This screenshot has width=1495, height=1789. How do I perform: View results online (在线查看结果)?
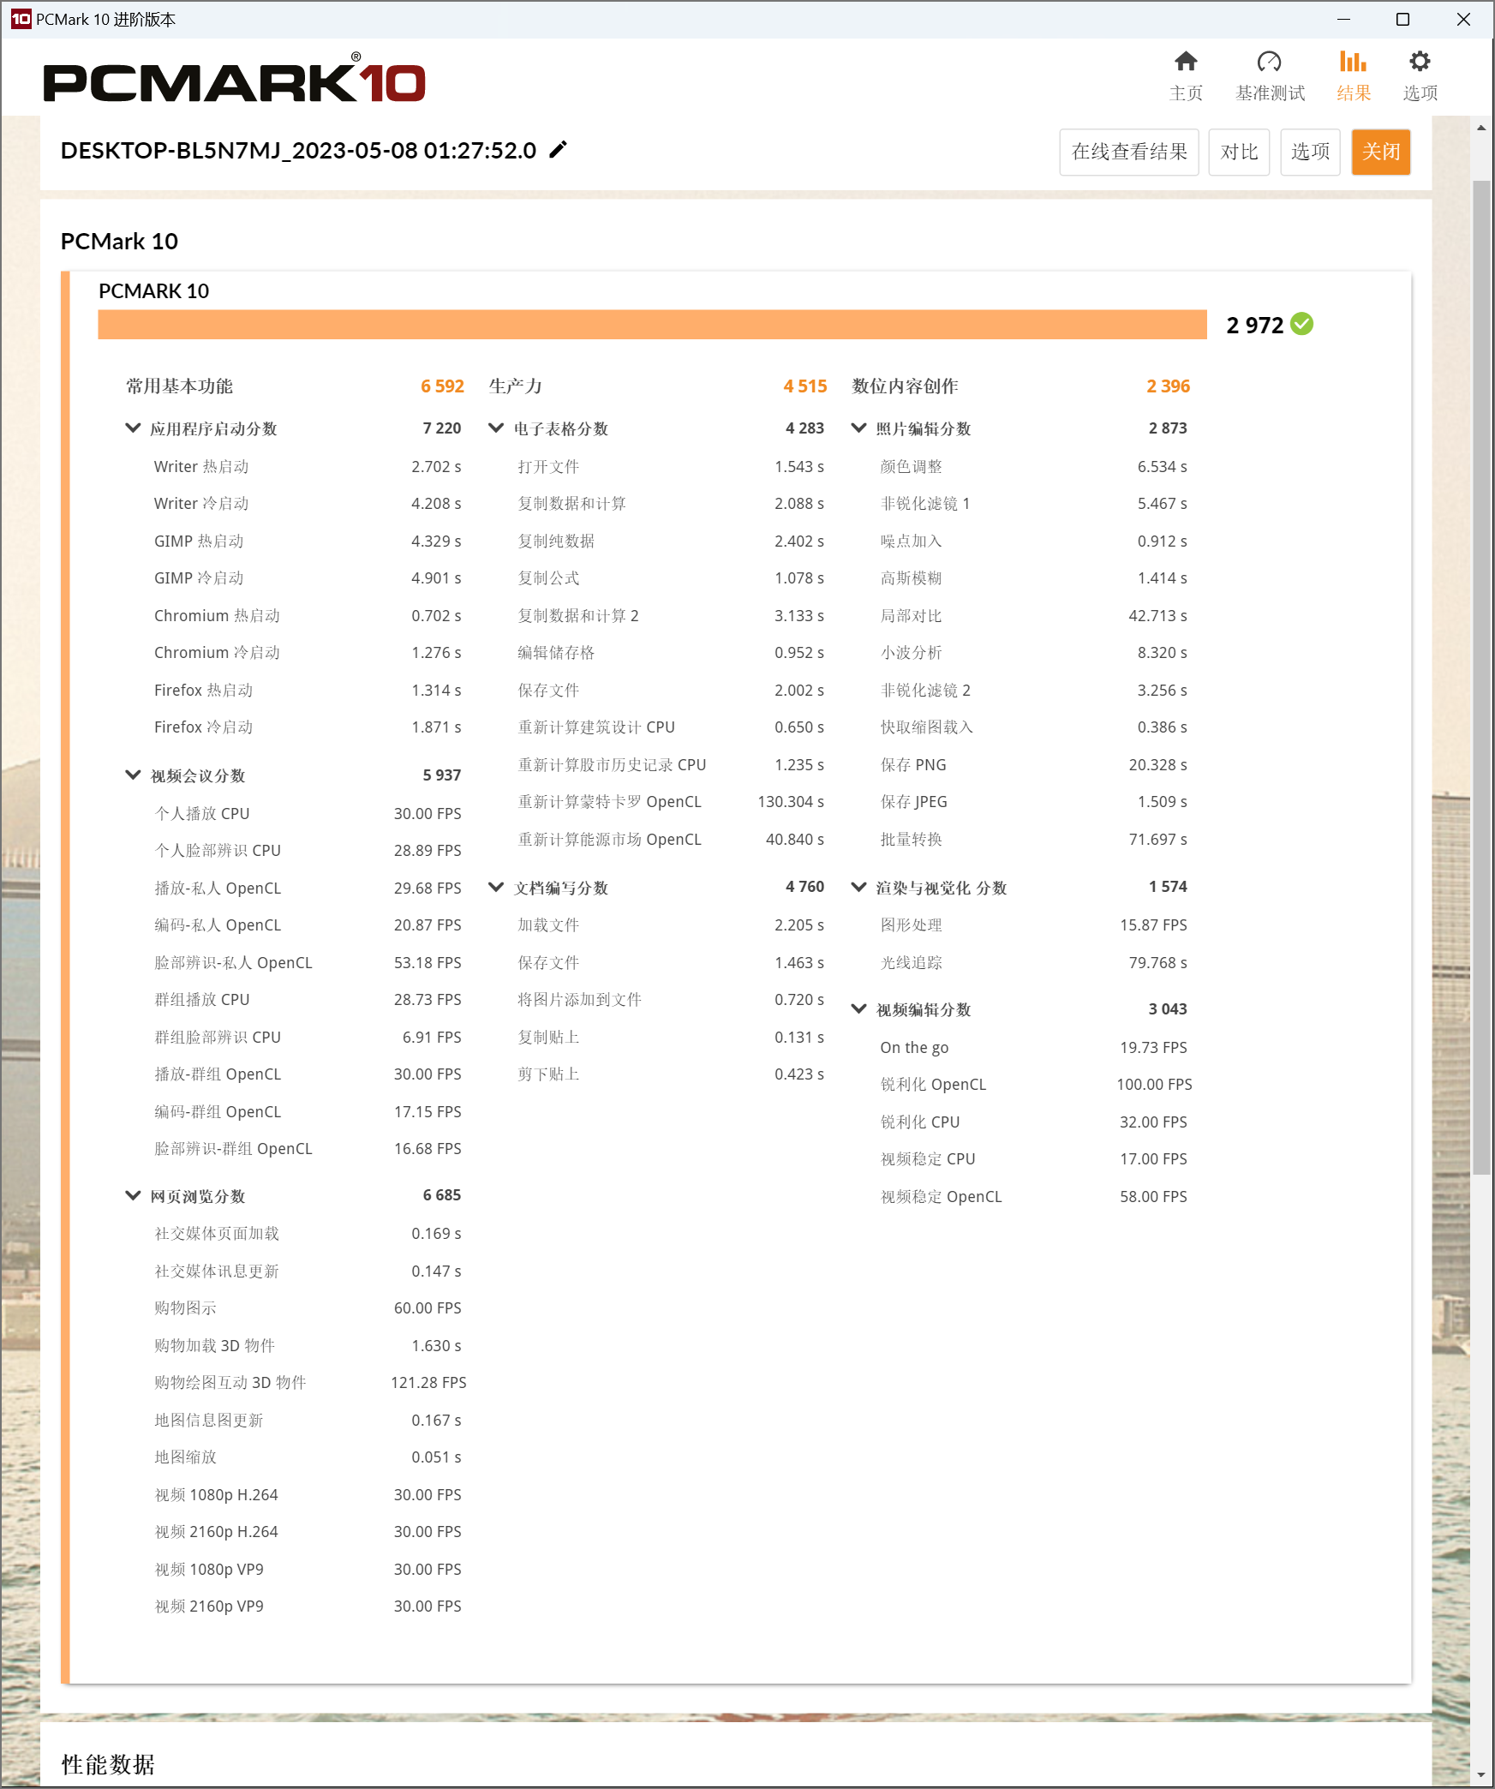[x=1129, y=152]
